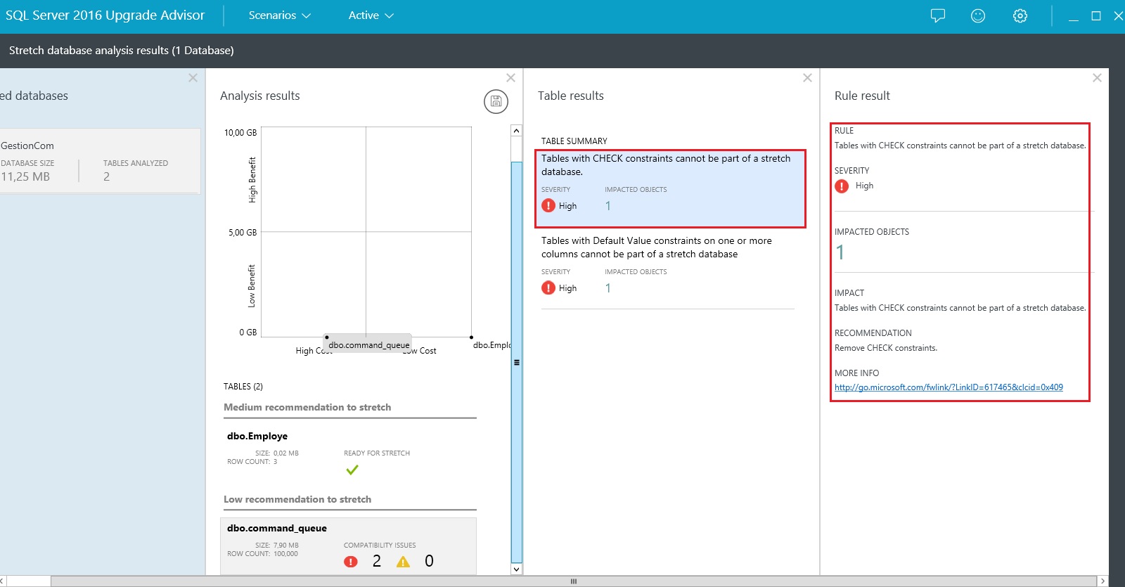Click Analysis results vertical scrollbar down arrow
The width and height of the screenshot is (1125, 587).
(x=517, y=569)
